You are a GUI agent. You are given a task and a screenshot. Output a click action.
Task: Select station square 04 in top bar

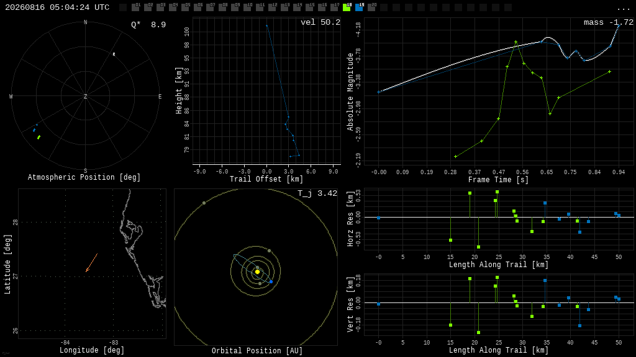click(x=173, y=7)
